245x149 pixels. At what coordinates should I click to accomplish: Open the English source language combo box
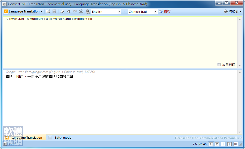106,12
